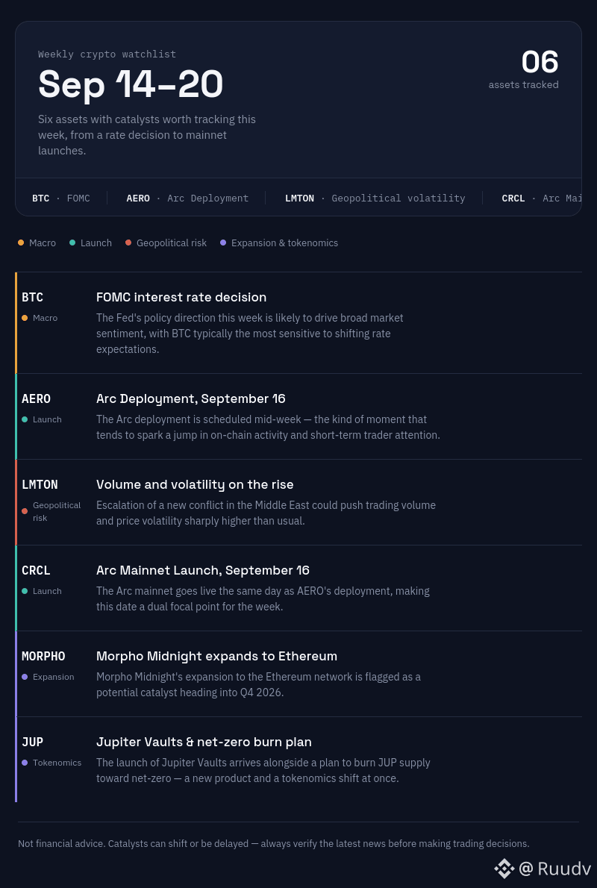This screenshot has height=888, width=597.
Task: Click the MORPHO ticker symbol
Action: click(43, 657)
